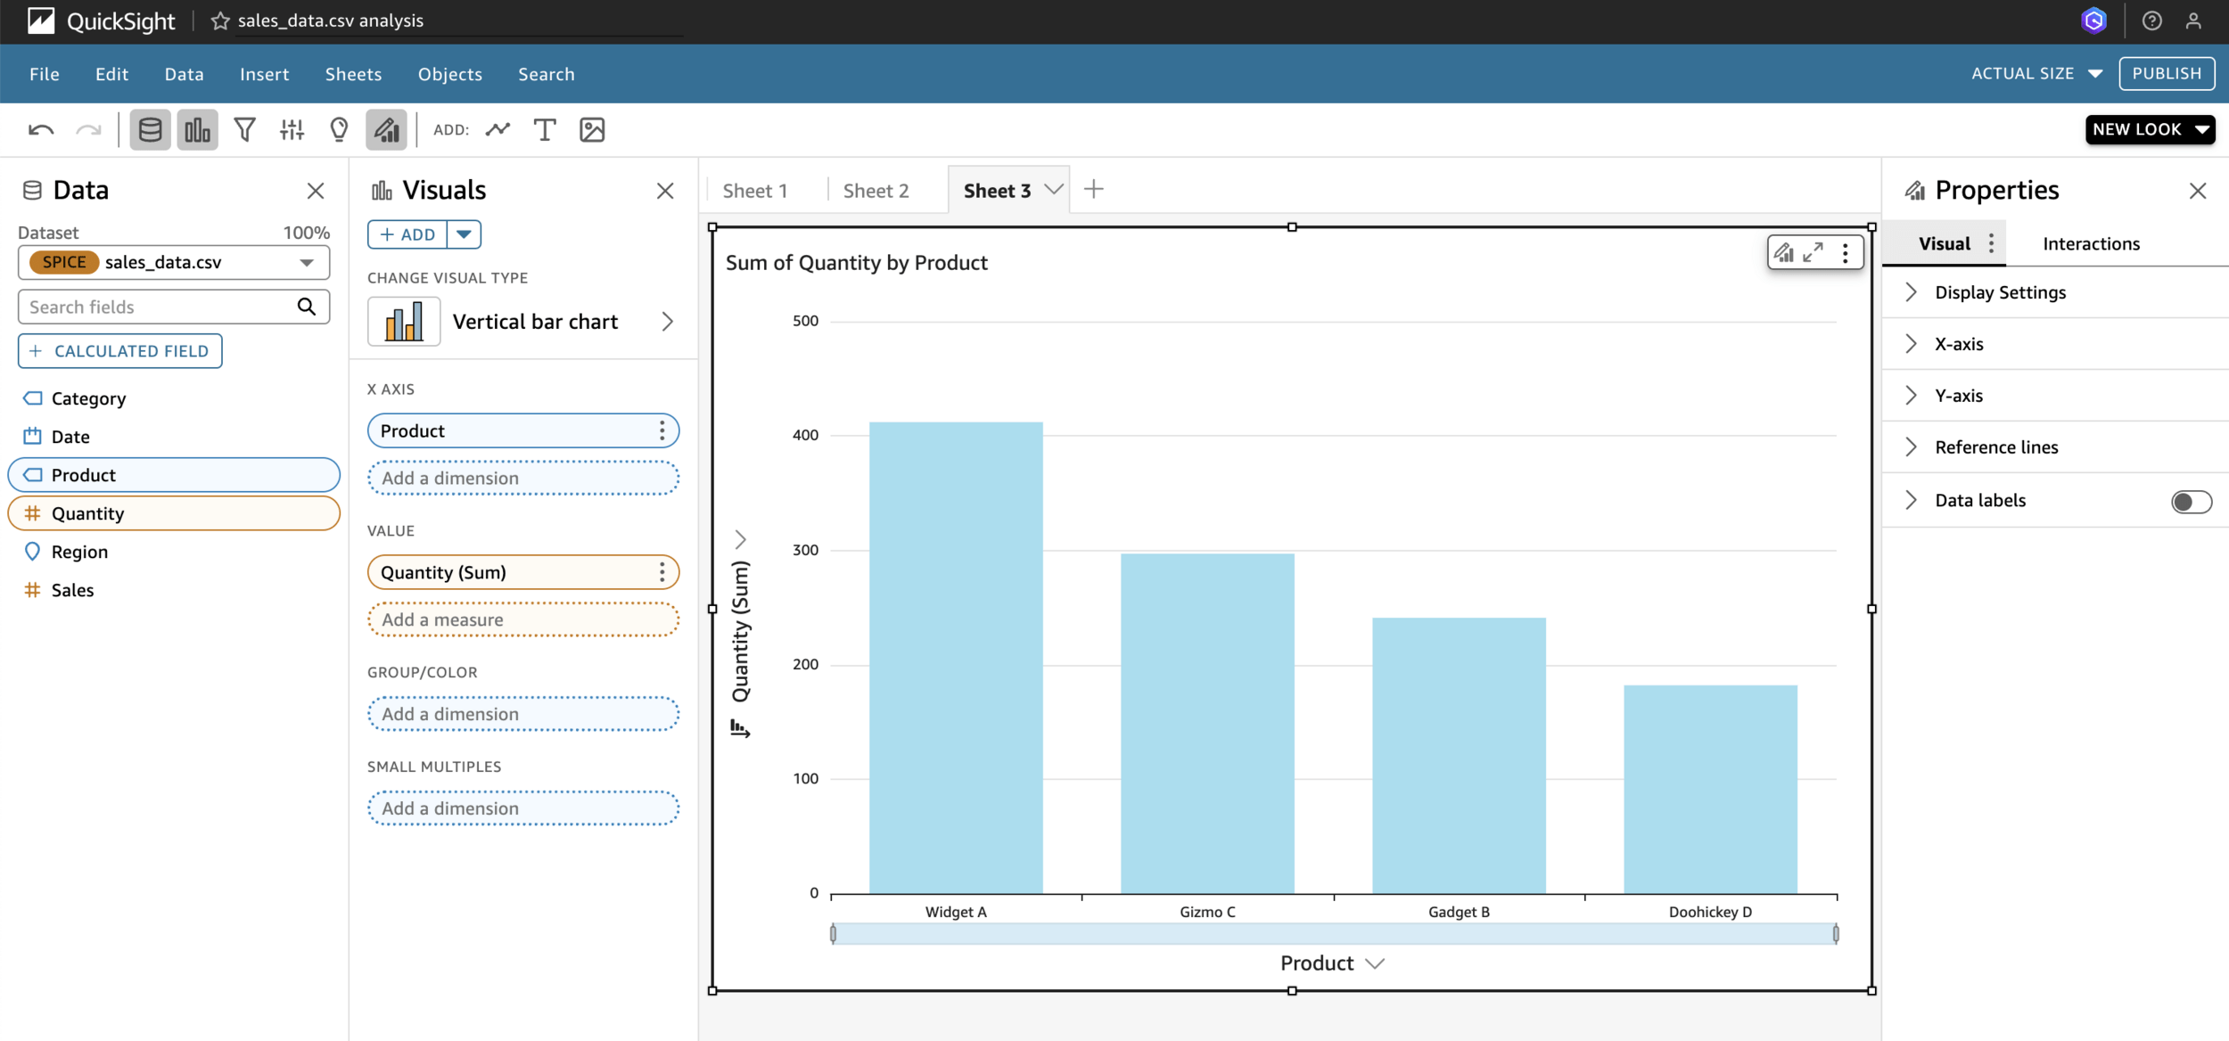This screenshot has width=2229, height=1041.
Task: Click the insights lightbulb icon
Action: pyautogui.click(x=339, y=130)
